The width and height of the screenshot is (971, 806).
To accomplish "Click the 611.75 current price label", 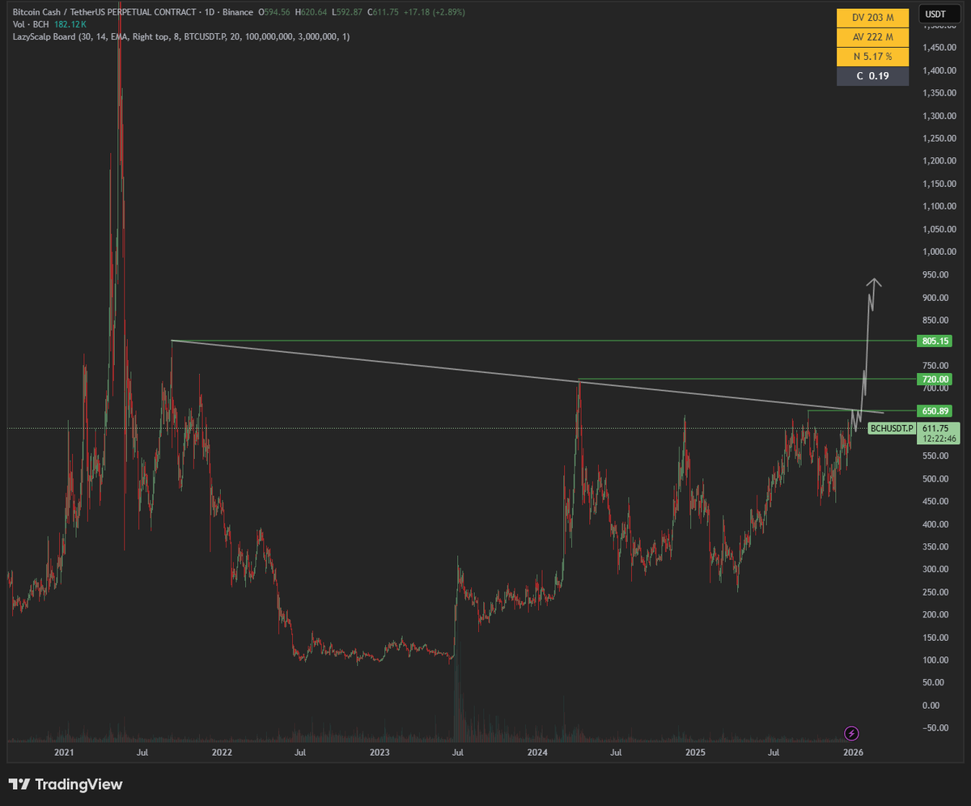I will (939, 428).
